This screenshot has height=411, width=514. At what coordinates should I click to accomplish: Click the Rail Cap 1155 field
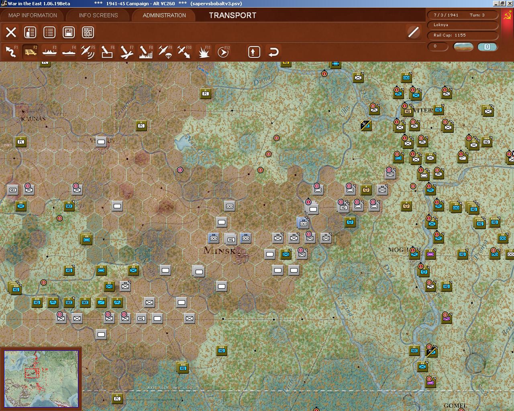[463, 35]
